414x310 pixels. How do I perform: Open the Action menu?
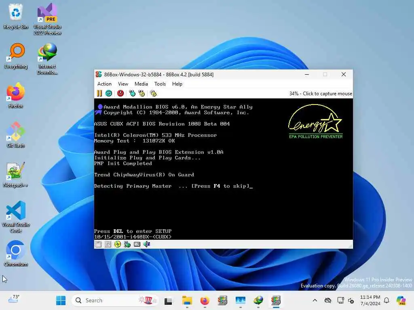click(x=105, y=84)
